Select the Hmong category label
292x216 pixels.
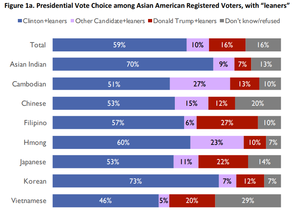tap(36, 143)
